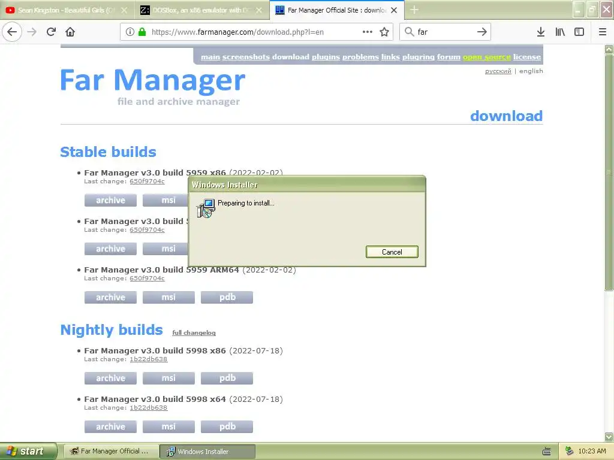Open the browser home page
This screenshot has width=614, height=460.
pos(70,32)
